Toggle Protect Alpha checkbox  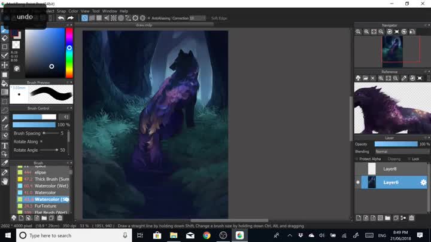[x=357, y=159]
